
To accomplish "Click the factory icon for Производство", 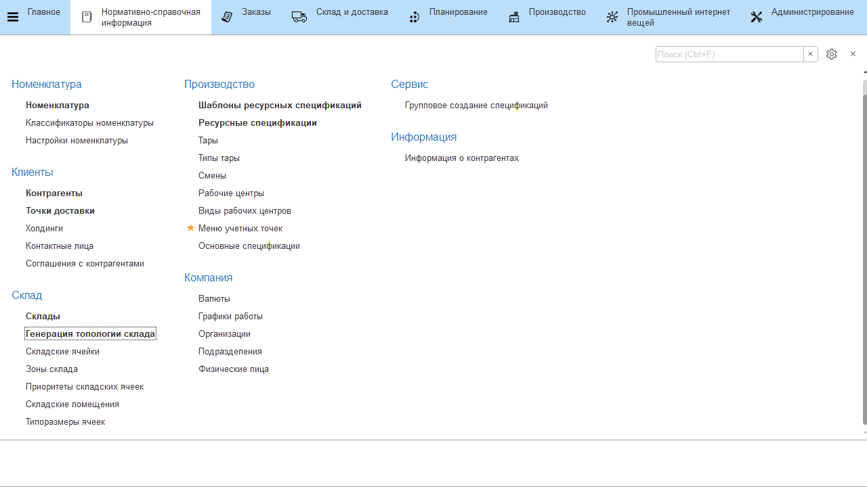I will click(514, 17).
